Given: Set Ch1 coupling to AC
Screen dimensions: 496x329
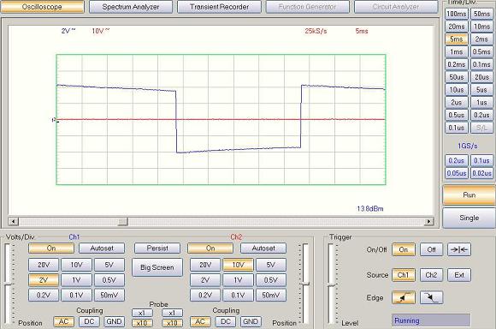Looking at the screenshot, I should point(64,321).
